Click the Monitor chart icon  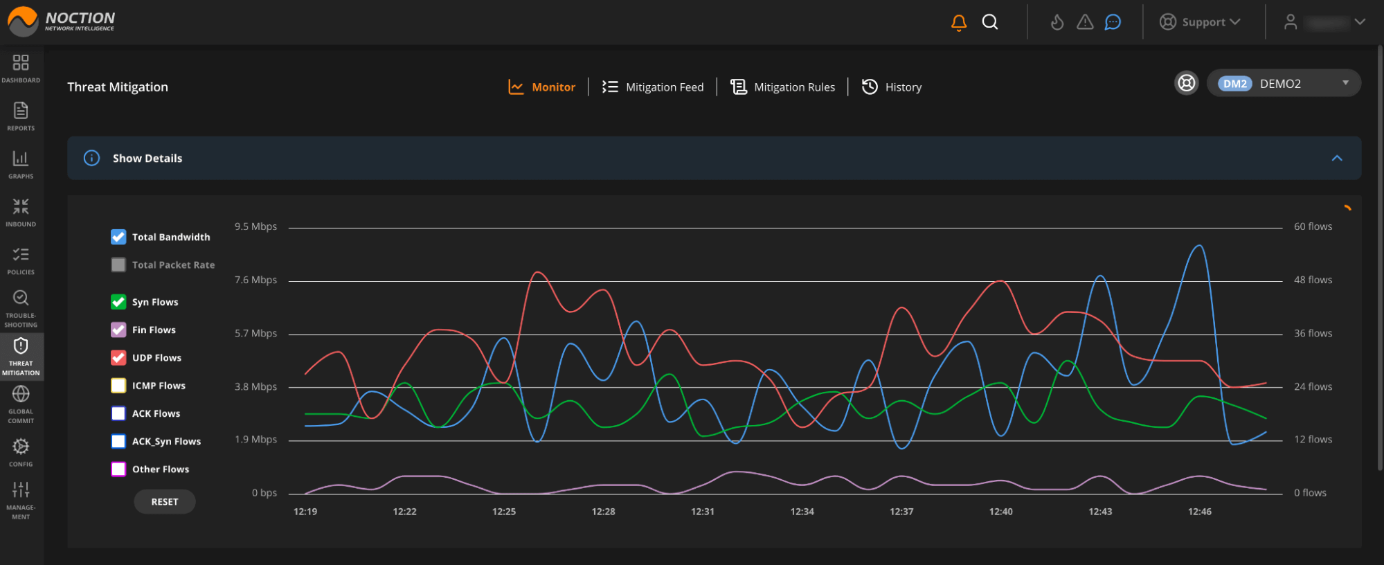[516, 87]
